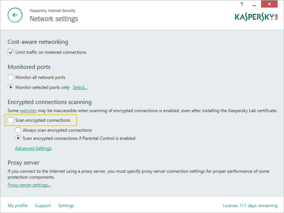
Task: Click the Network settings title
Action: click(x=54, y=19)
